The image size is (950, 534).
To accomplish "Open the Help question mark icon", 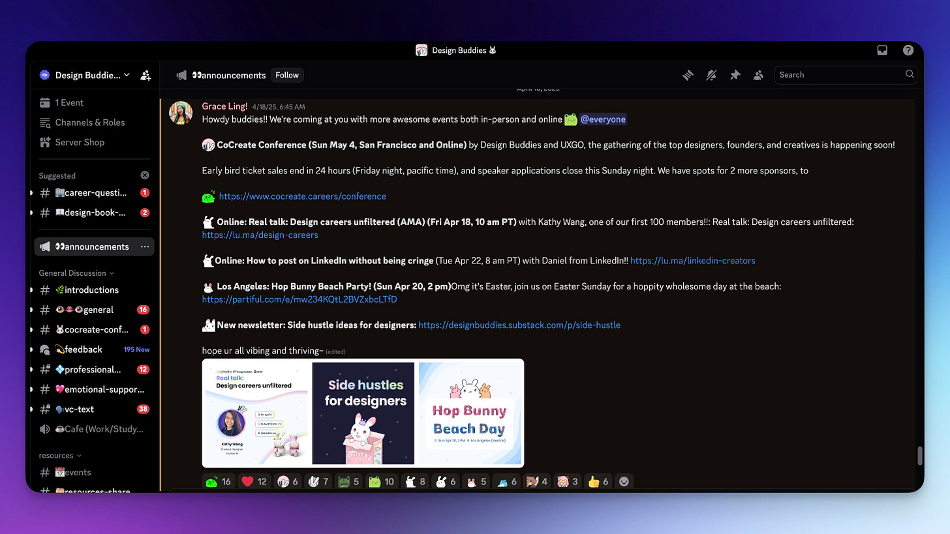I will [908, 50].
